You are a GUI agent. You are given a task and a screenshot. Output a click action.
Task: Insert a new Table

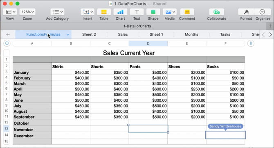click(x=104, y=12)
